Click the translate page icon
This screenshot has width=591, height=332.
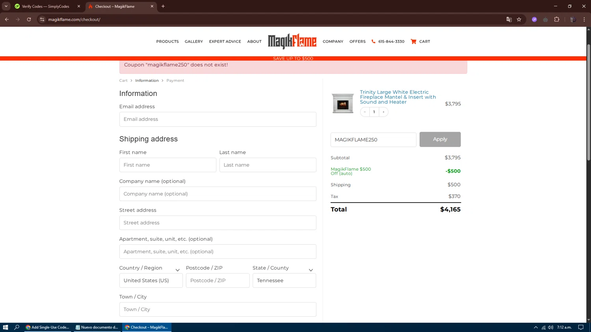pyautogui.click(x=509, y=19)
